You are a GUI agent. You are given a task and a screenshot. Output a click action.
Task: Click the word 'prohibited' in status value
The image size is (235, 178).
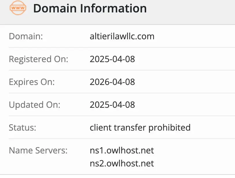[x=170, y=127]
